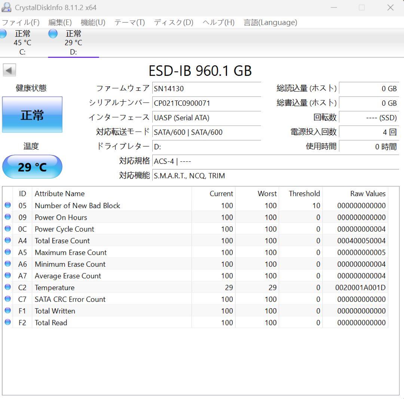404x399 pixels.
Task: Click the CrystalDiskInfo icon in the title bar
Action: coord(7,7)
